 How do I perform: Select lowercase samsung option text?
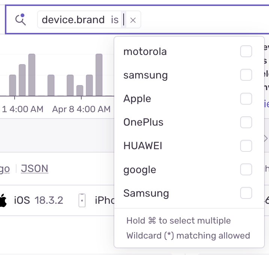[x=145, y=76]
